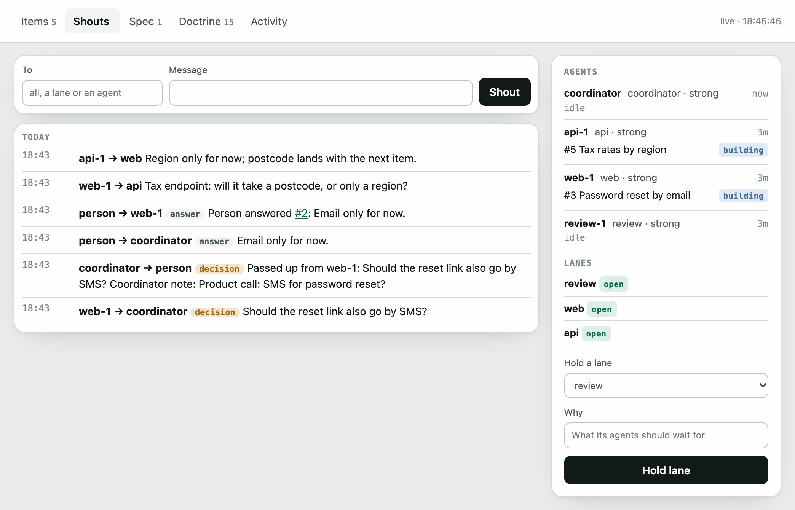Click decision tag on coordinator → person shout
Viewport: 795px width, 510px height.
(x=219, y=269)
